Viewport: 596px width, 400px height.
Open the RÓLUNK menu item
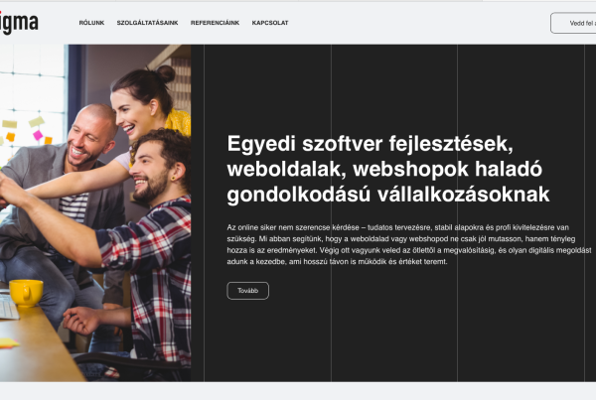(x=91, y=23)
